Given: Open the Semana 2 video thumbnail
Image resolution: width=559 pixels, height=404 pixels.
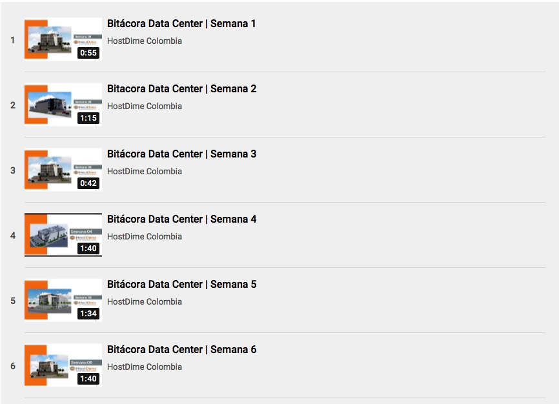Looking at the screenshot, I should [63, 105].
